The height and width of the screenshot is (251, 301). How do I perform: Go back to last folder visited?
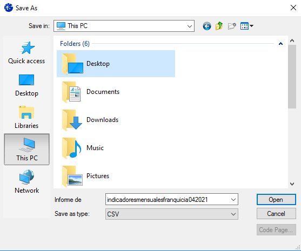[x=207, y=26]
